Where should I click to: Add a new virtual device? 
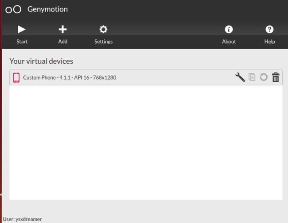[62, 35]
